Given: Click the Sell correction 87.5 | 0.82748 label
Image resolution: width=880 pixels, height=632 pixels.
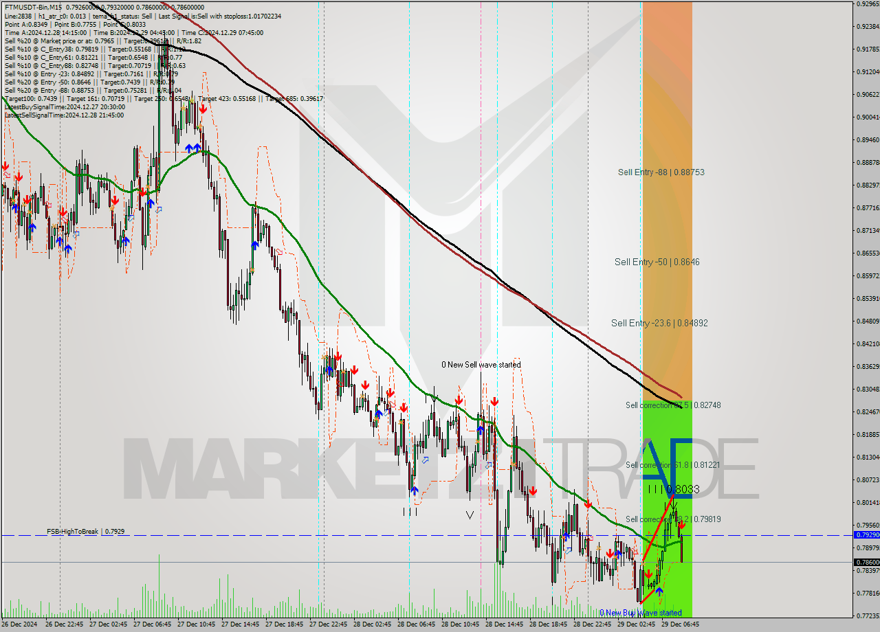Looking at the screenshot, I should (x=673, y=405).
